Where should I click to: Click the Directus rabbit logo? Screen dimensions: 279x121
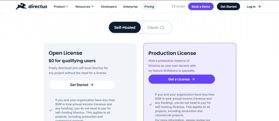(21, 7)
